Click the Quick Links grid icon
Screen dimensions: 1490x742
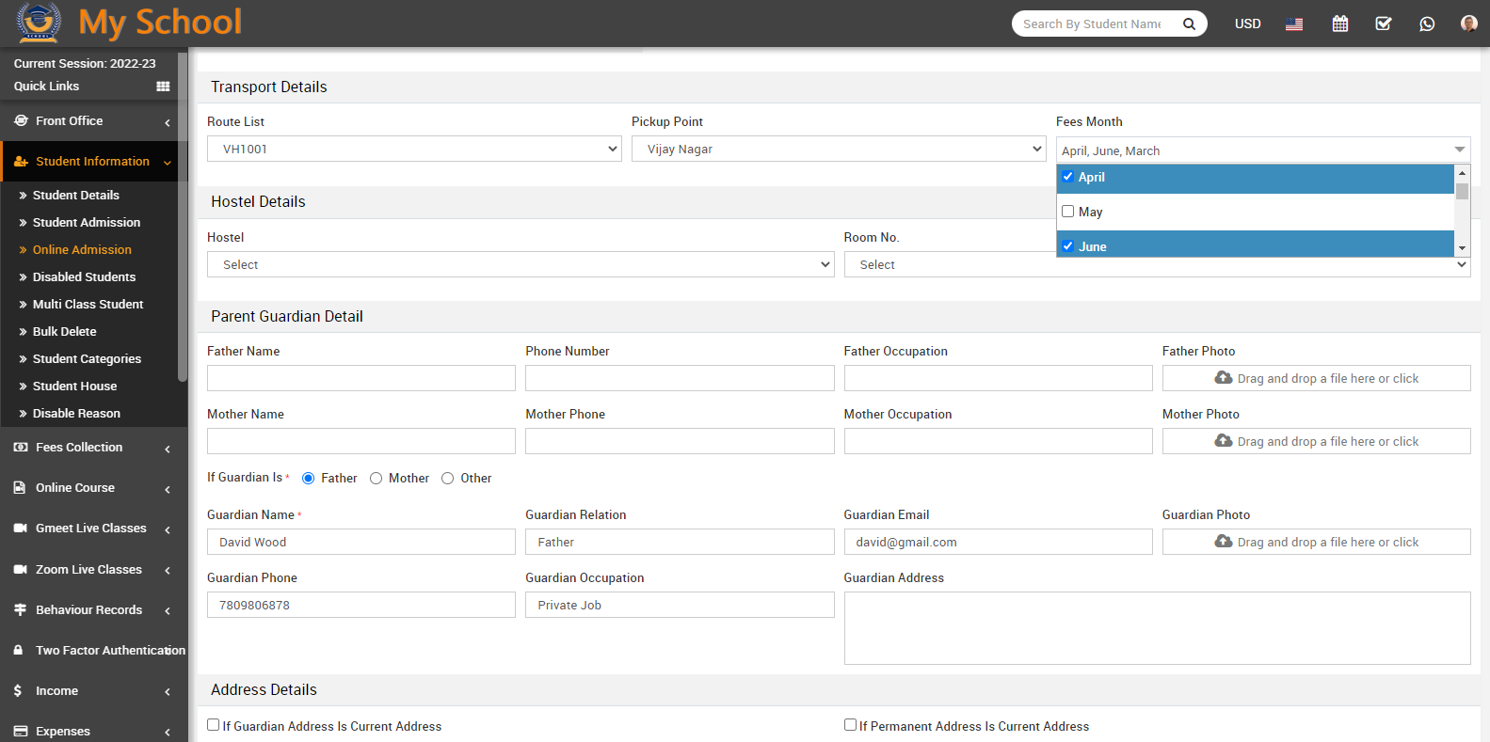[163, 87]
